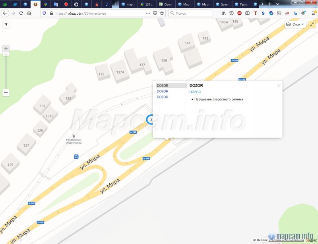Open the Слои layers dropdown
This screenshot has height=244, width=318.
pyautogui.click(x=295, y=25)
